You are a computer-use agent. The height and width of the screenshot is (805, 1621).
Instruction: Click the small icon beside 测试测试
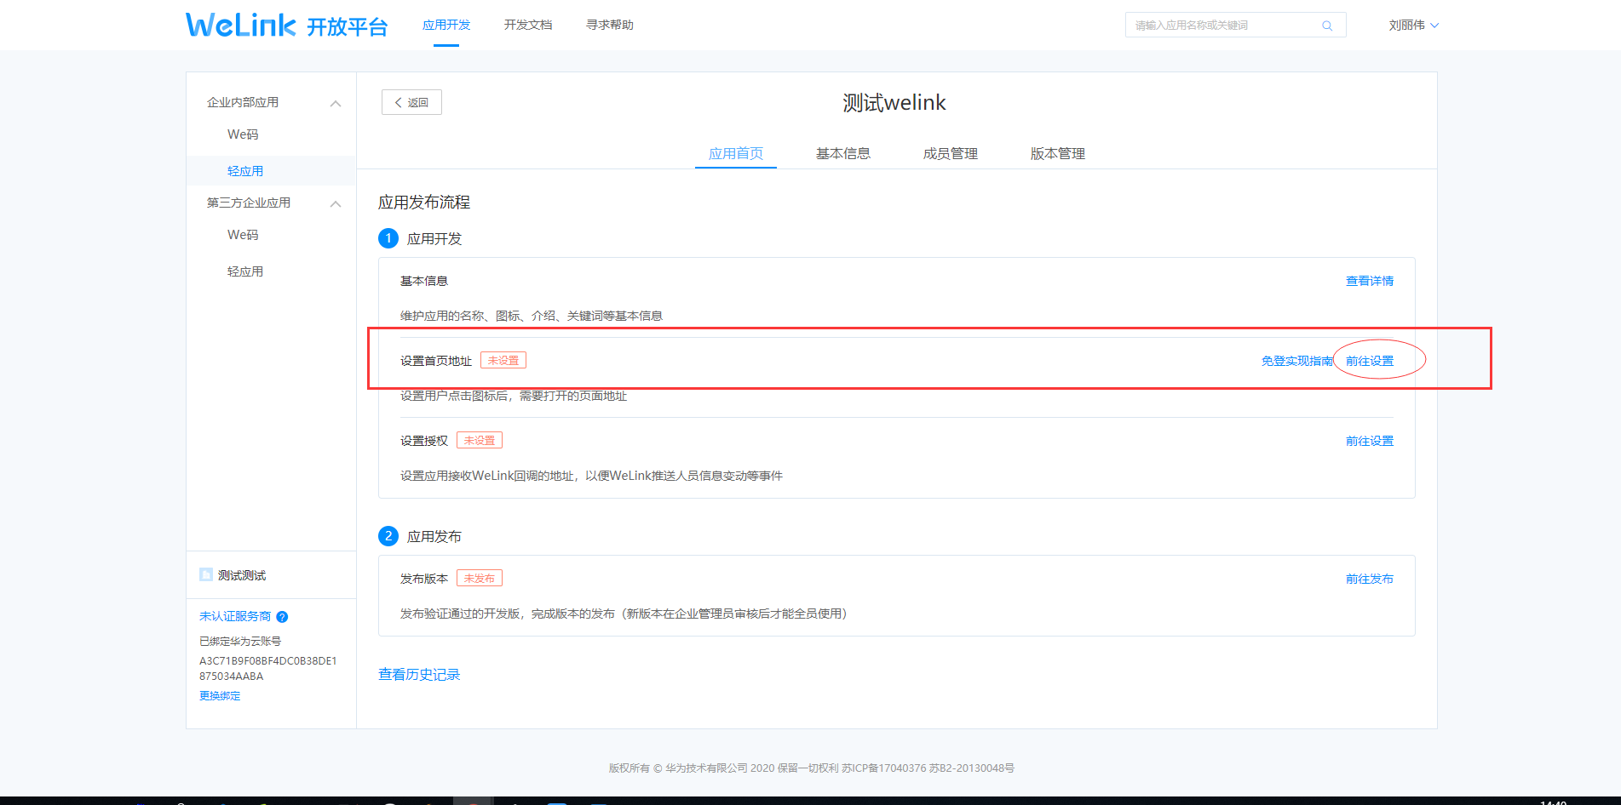pos(206,574)
